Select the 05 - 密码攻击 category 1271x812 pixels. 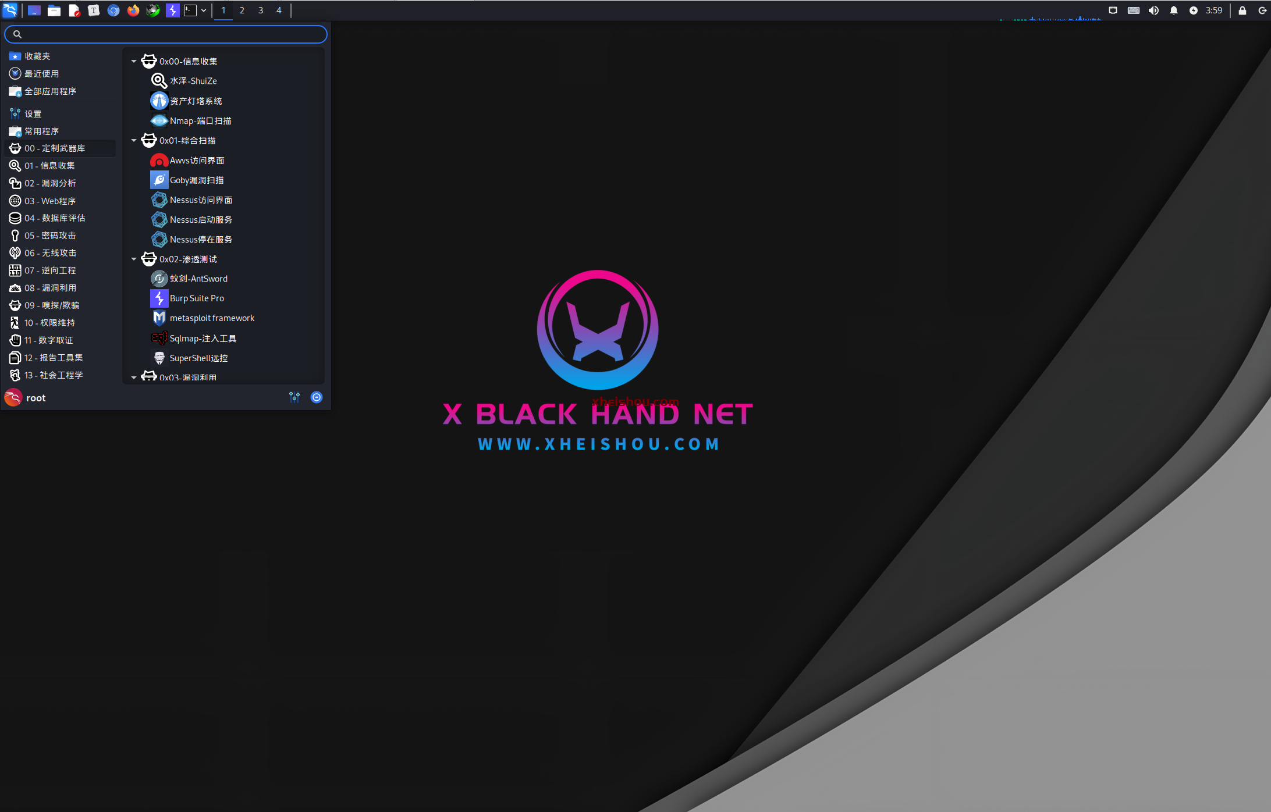61,236
